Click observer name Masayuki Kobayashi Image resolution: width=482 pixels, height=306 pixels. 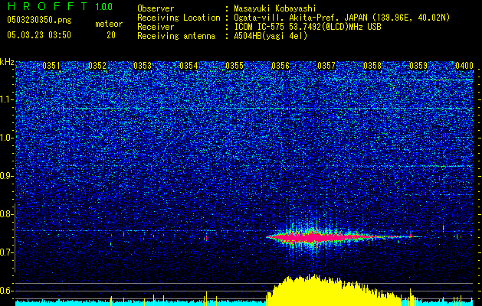point(275,8)
